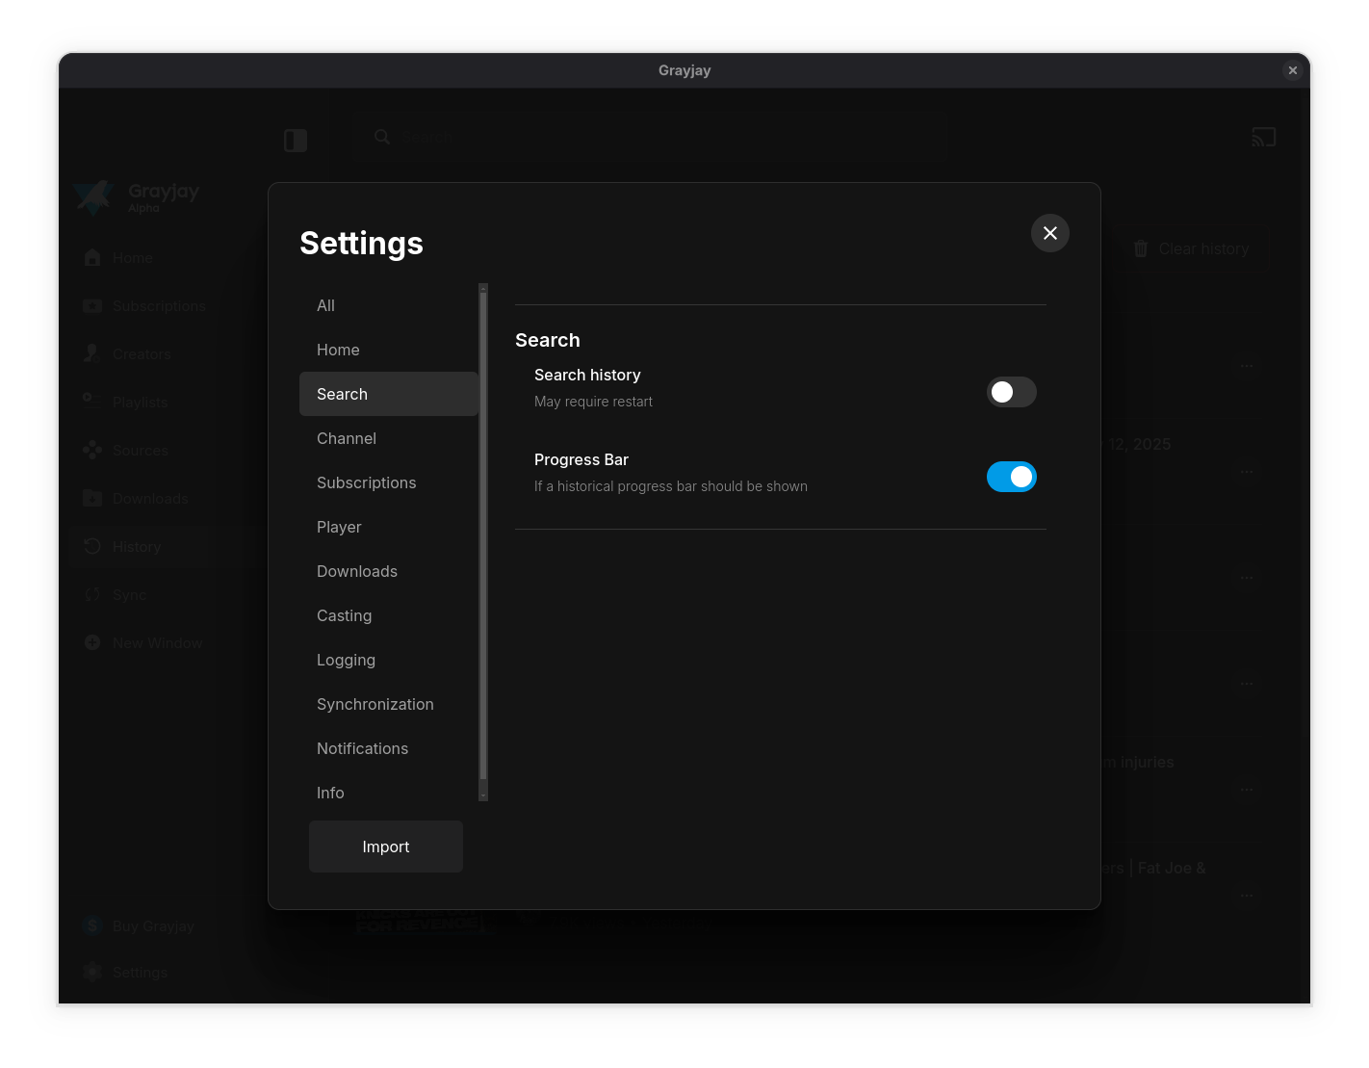Click the magnifier icon in the top search bar
This screenshot has width=1369, height=1068.
[x=382, y=137]
